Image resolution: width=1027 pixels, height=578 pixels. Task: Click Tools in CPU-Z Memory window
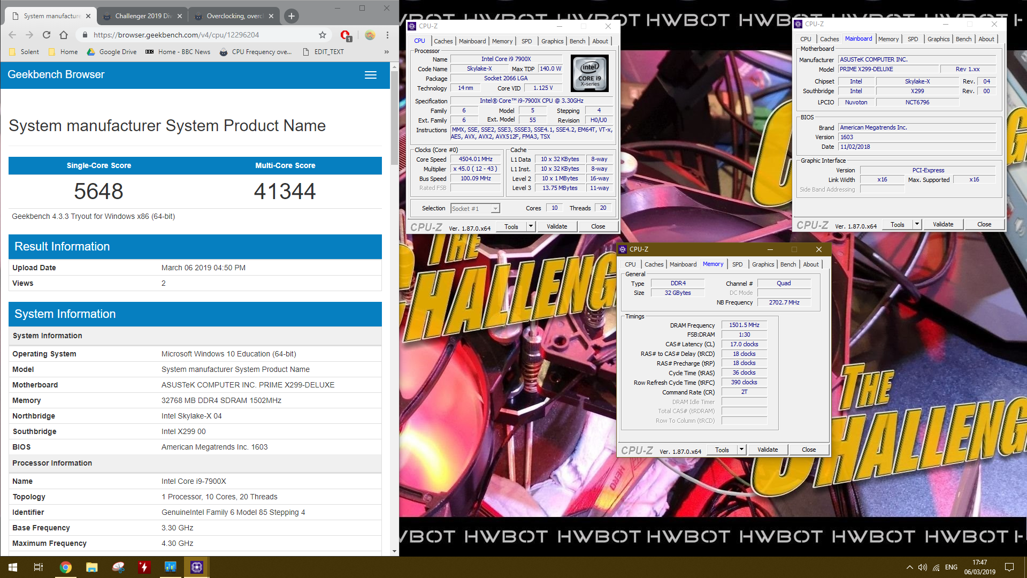[722, 450]
